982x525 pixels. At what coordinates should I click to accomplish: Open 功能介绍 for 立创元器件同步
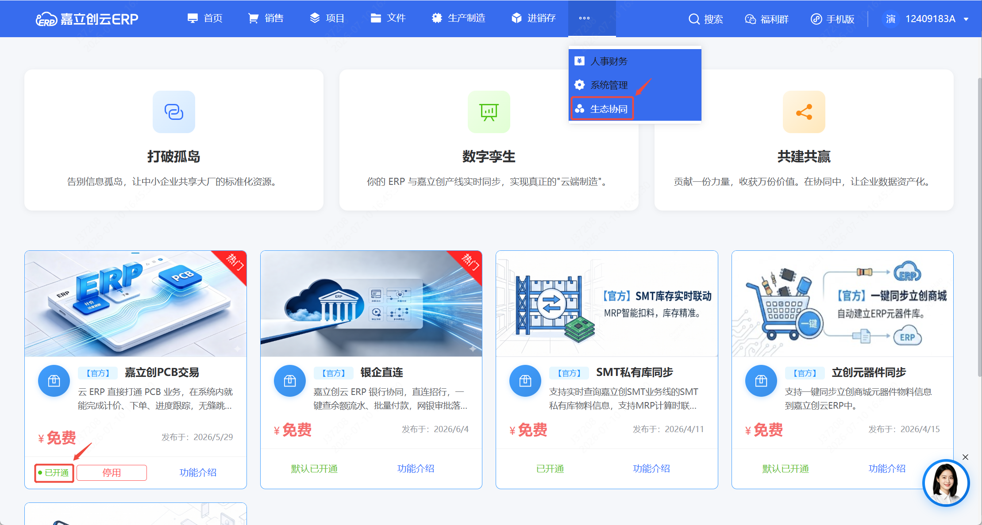tap(887, 469)
